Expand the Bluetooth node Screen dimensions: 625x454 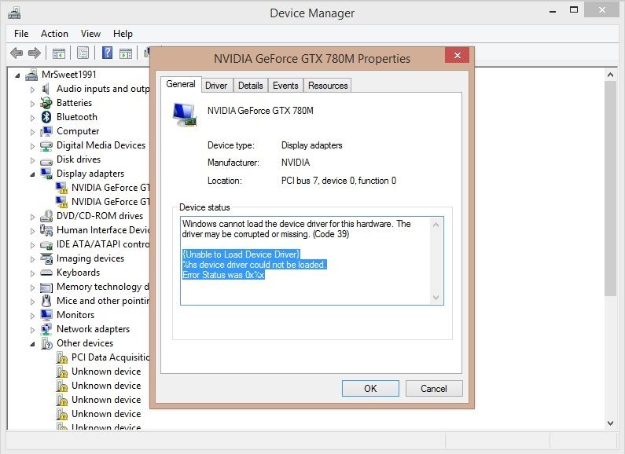point(32,118)
